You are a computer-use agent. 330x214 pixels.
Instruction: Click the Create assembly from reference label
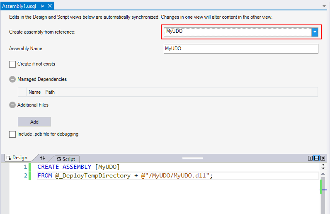tap(42, 32)
